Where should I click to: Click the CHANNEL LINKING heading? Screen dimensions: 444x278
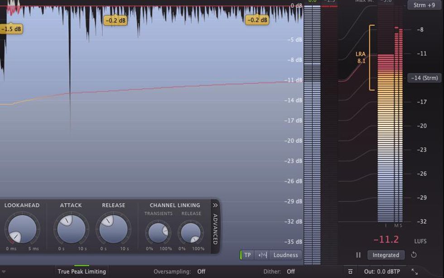[175, 205]
